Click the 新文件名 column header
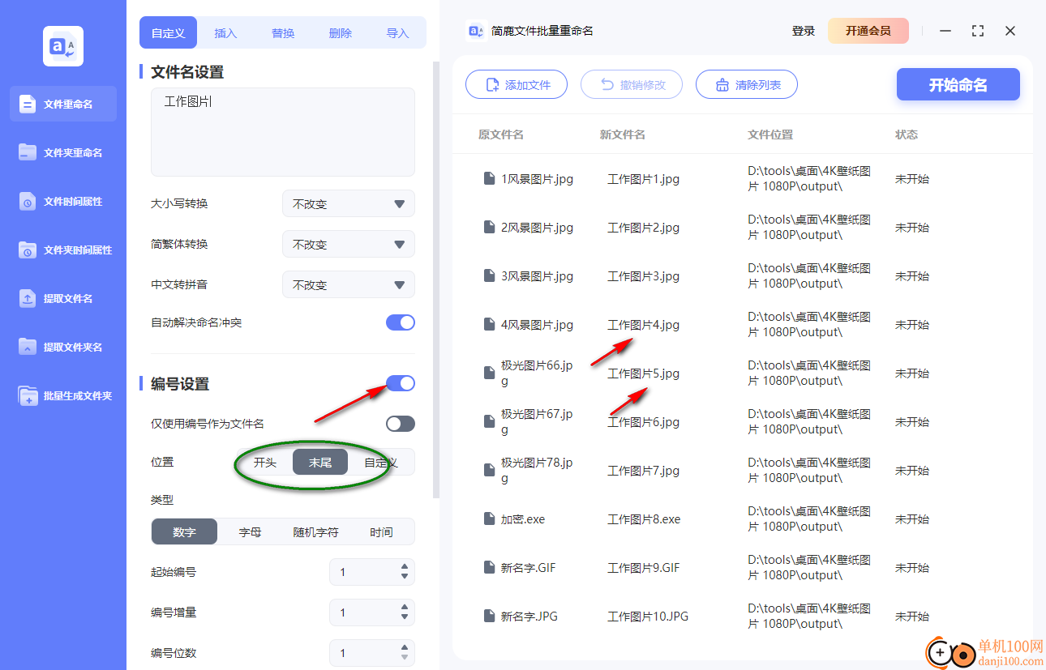The width and height of the screenshot is (1046, 670). tap(623, 134)
